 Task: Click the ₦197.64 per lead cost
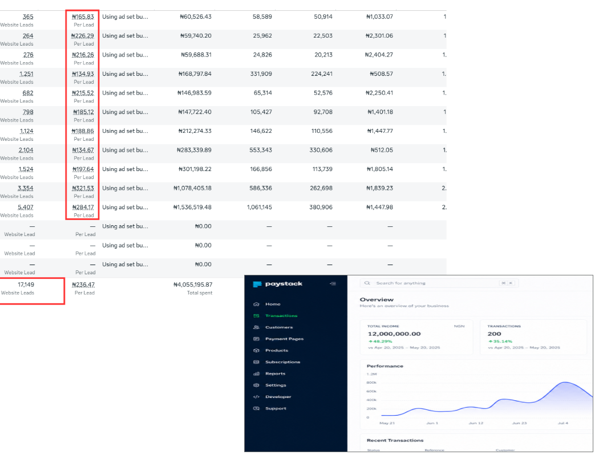tap(83, 169)
